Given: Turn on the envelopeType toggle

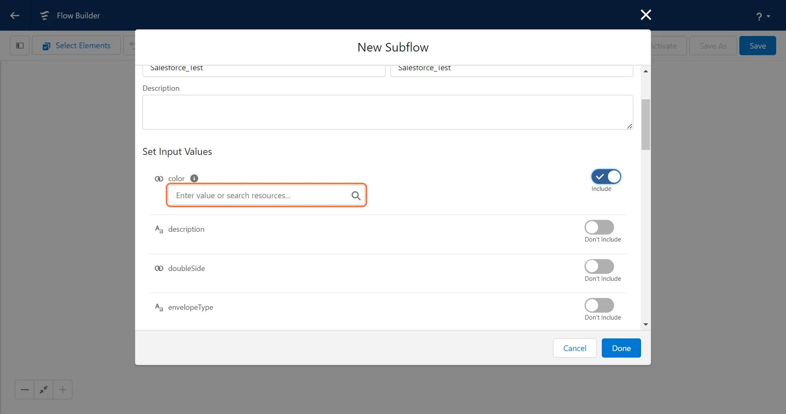Looking at the screenshot, I should tap(599, 305).
